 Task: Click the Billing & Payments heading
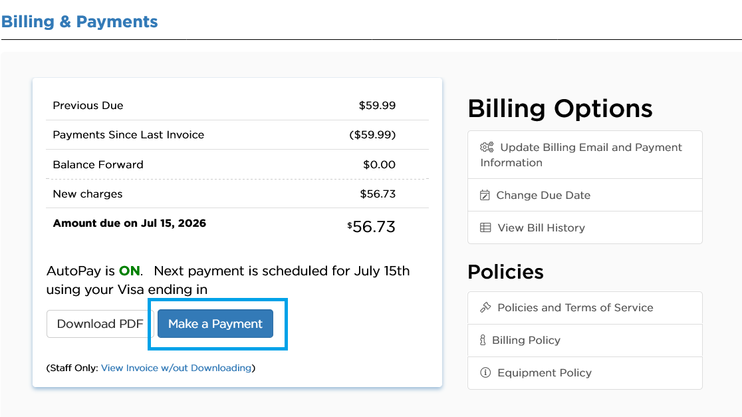[80, 22]
